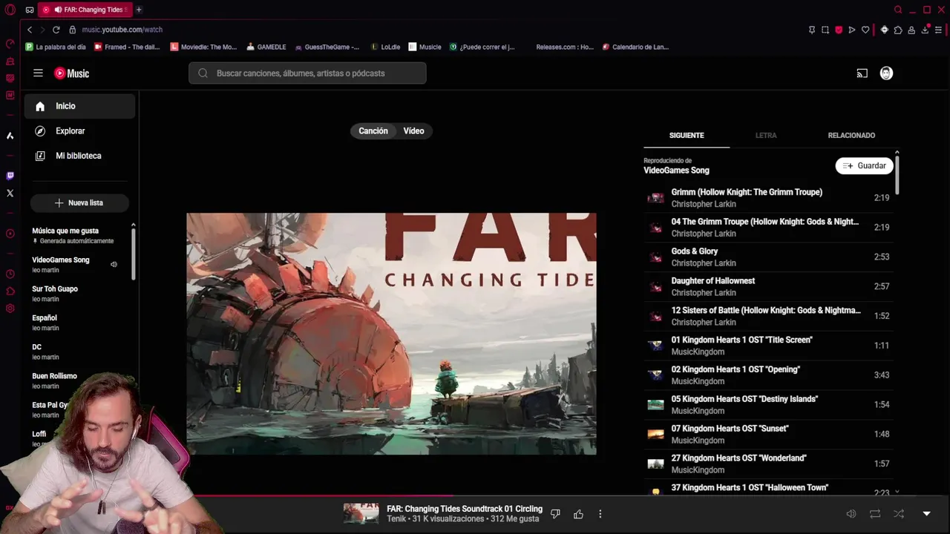The image size is (950, 534).
Task: Play Gods & Glory from queue
Action: 768,257
